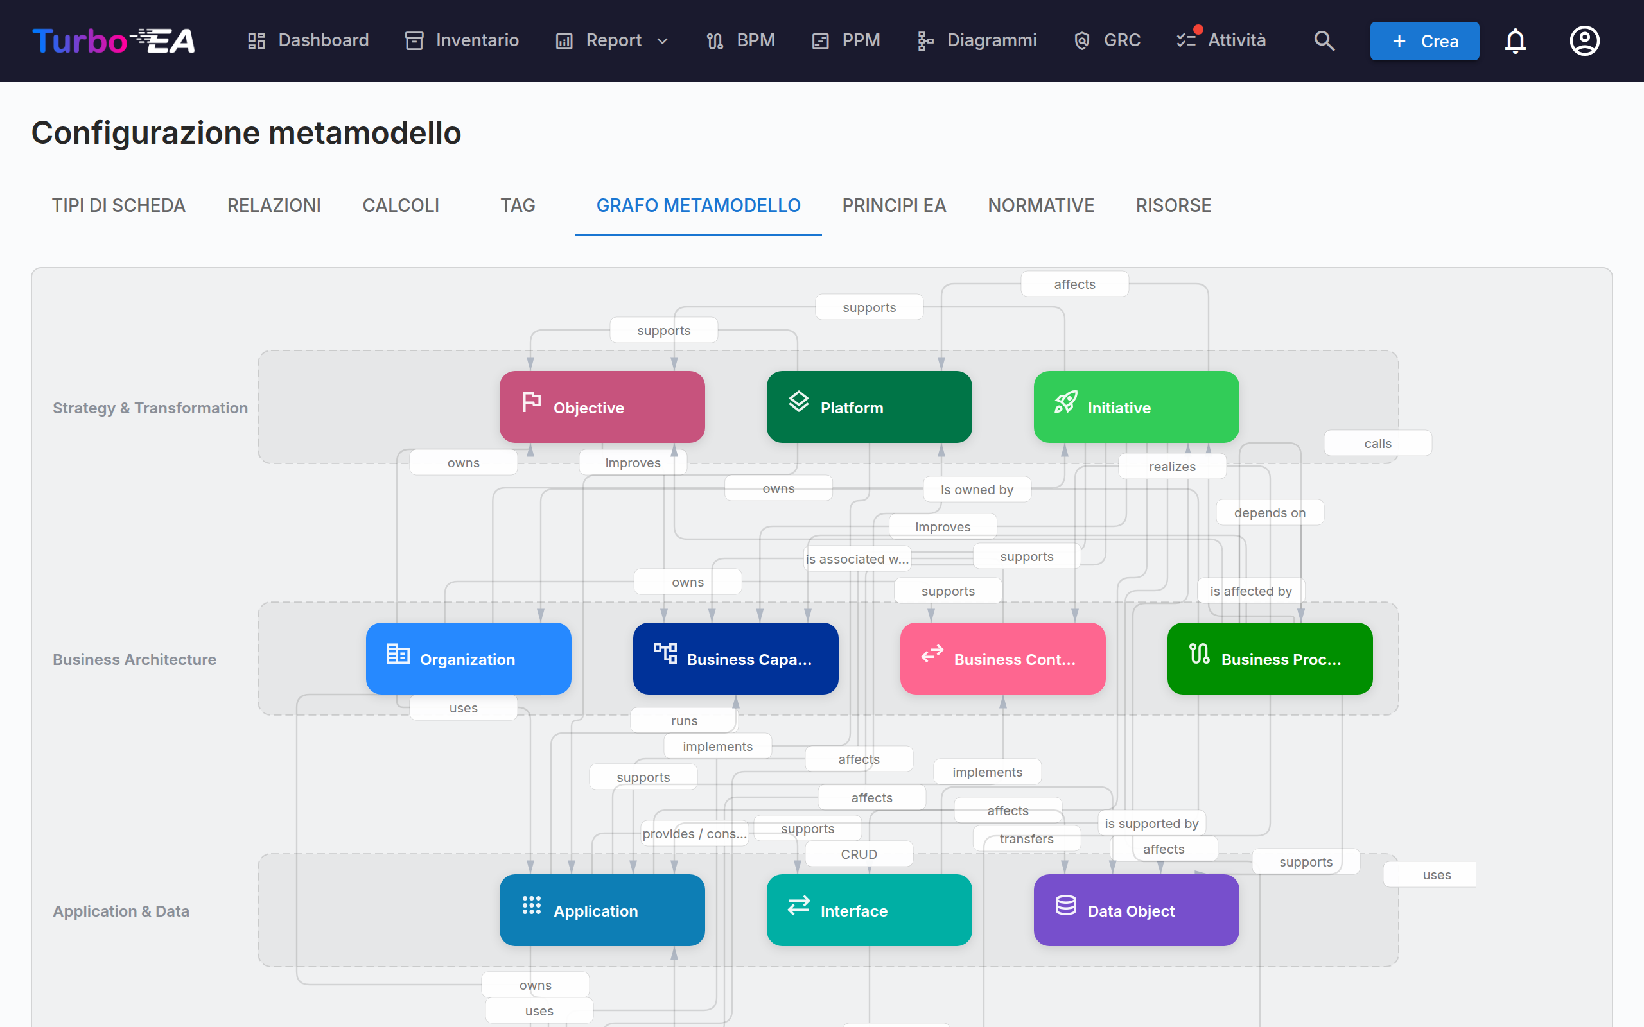
Task: Click the Inventario archive icon
Action: coord(414,40)
